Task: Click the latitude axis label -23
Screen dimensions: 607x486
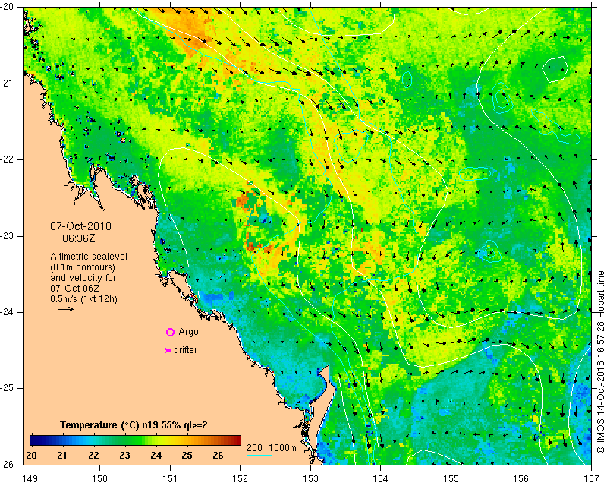Action: (8, 236)
